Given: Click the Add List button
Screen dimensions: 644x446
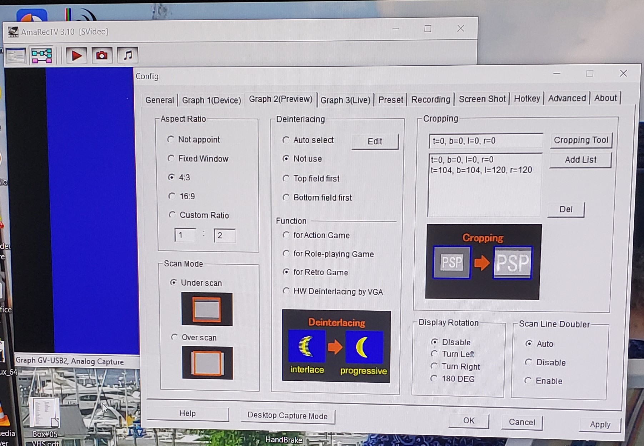Looking at the screenshot, I should (x=580, y=160).
